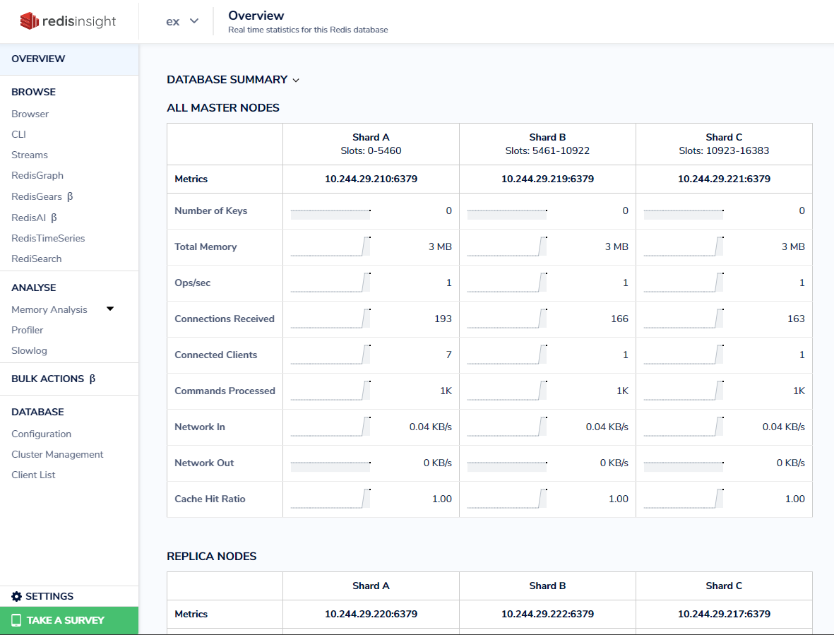Expand the Memory Analysis submenu arrow
Screen dimensions: 834x635
point(109,309)
